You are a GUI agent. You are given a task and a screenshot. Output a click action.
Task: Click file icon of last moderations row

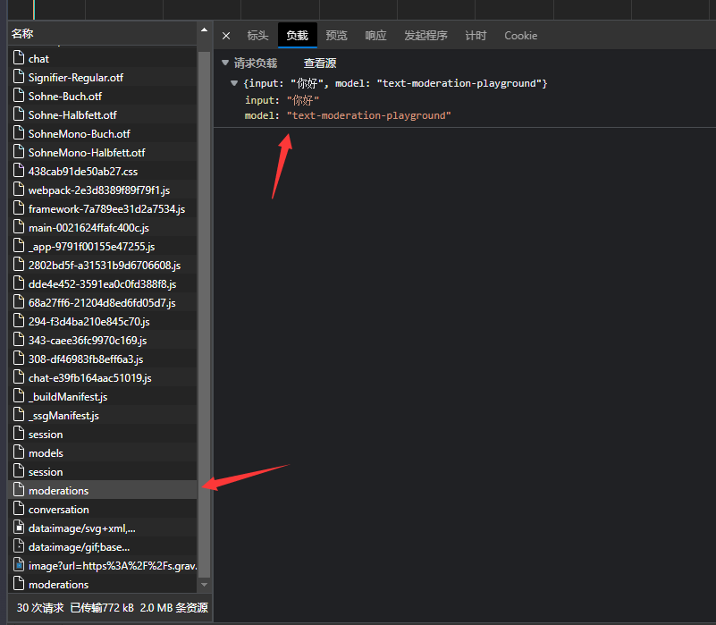[x=19, y=584]
